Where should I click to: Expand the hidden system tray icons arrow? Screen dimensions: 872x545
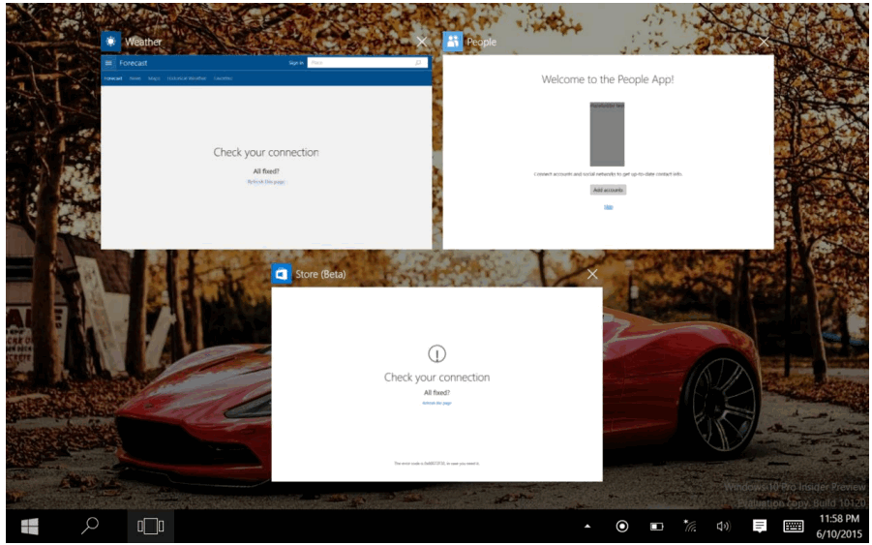pyautogui.click(x=586, y=526)
